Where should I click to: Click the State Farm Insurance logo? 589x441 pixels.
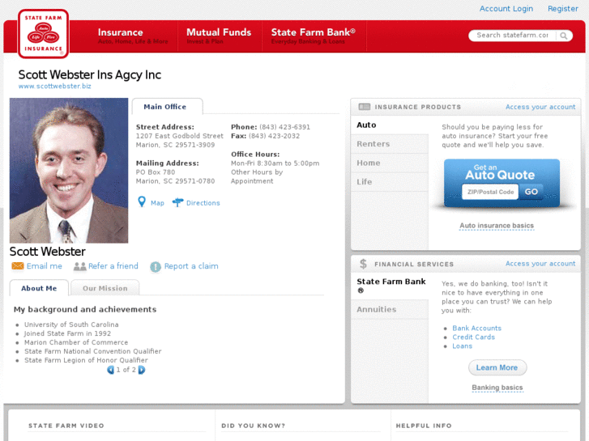43,34
